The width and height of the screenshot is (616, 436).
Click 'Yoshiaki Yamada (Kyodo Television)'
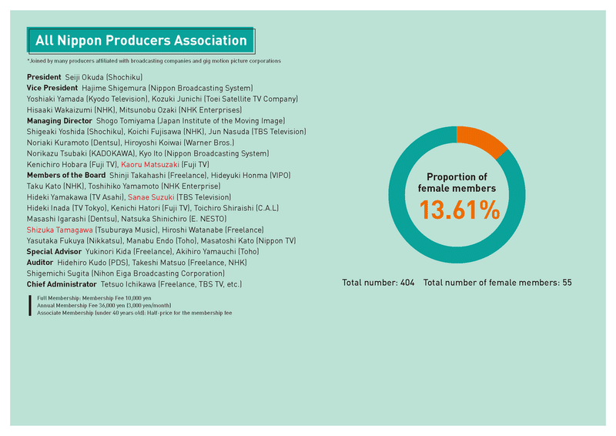pos(87,99)
